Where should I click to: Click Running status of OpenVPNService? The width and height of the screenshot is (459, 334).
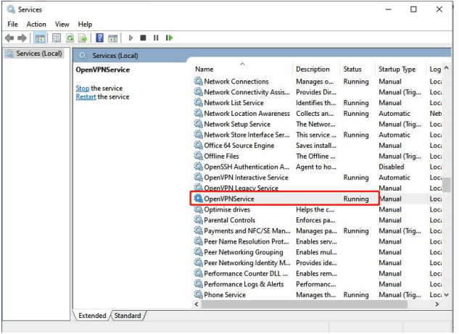(356, 199)
